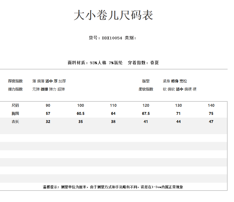Screen dimensions: 234x202
Task: Click chest value 75
Action: (211, 113)
